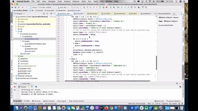Select ampGenericObject.dart in project tree

tap(36, 44)
